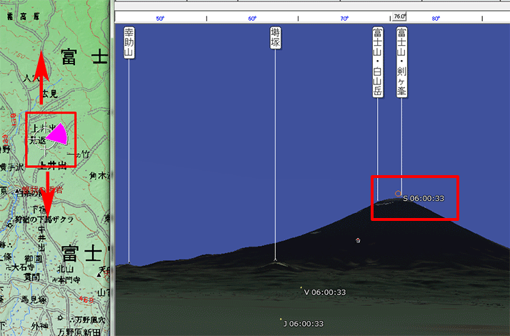
Task: Click the 50° mark on azimuth ruler
Action: [x=159, y=19]
